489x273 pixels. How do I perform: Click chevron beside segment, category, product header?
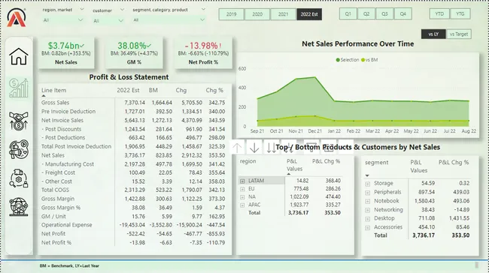pos(203,9)
